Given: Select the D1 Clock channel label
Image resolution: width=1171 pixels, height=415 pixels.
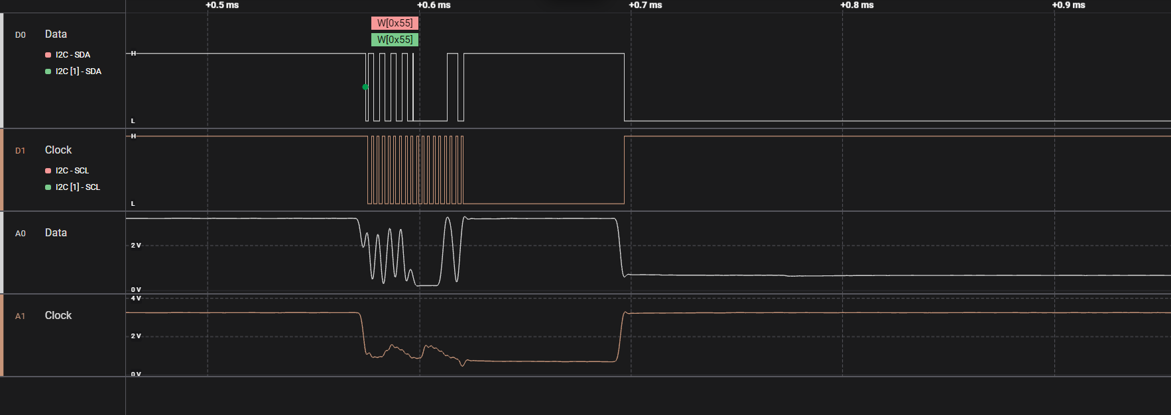Looking at the screenshot, I should coord(58,150).
